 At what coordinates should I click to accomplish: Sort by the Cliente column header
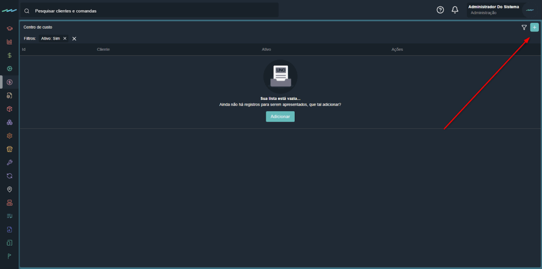(x=103, y=49)
